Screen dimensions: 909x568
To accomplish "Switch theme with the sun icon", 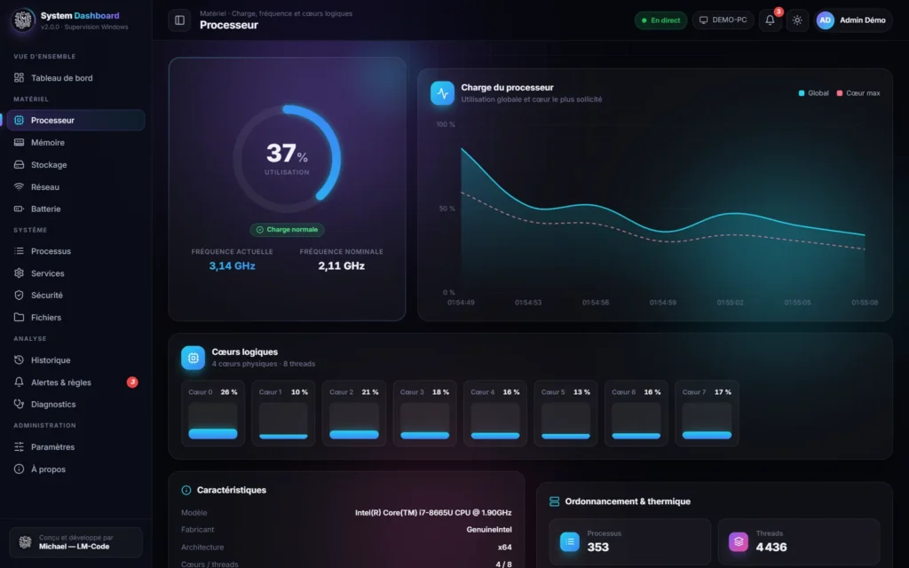I will [x=797, y=20].
